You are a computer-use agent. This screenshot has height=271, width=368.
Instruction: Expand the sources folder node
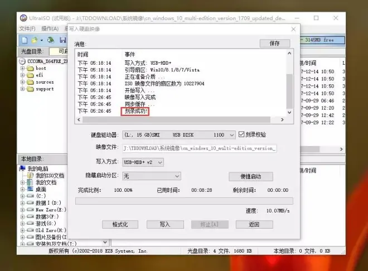pyautogui.click(x=22, y=82)
